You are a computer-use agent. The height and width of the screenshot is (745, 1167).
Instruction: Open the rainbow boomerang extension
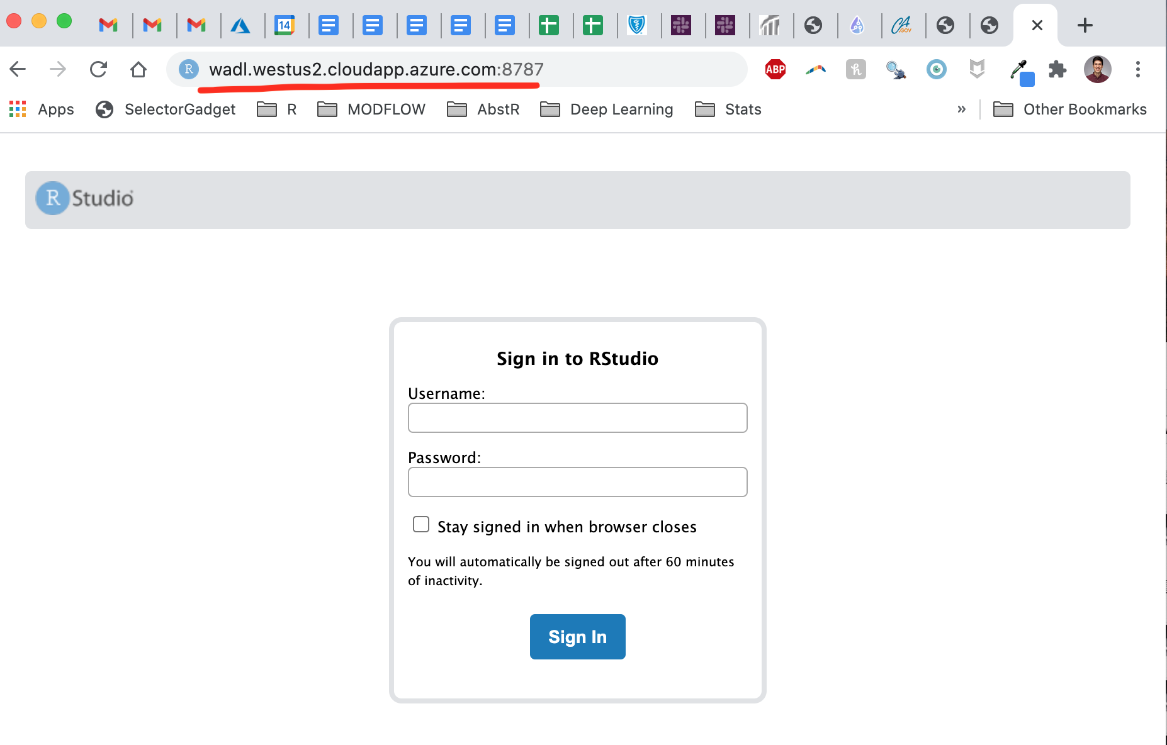coord(816,69)
